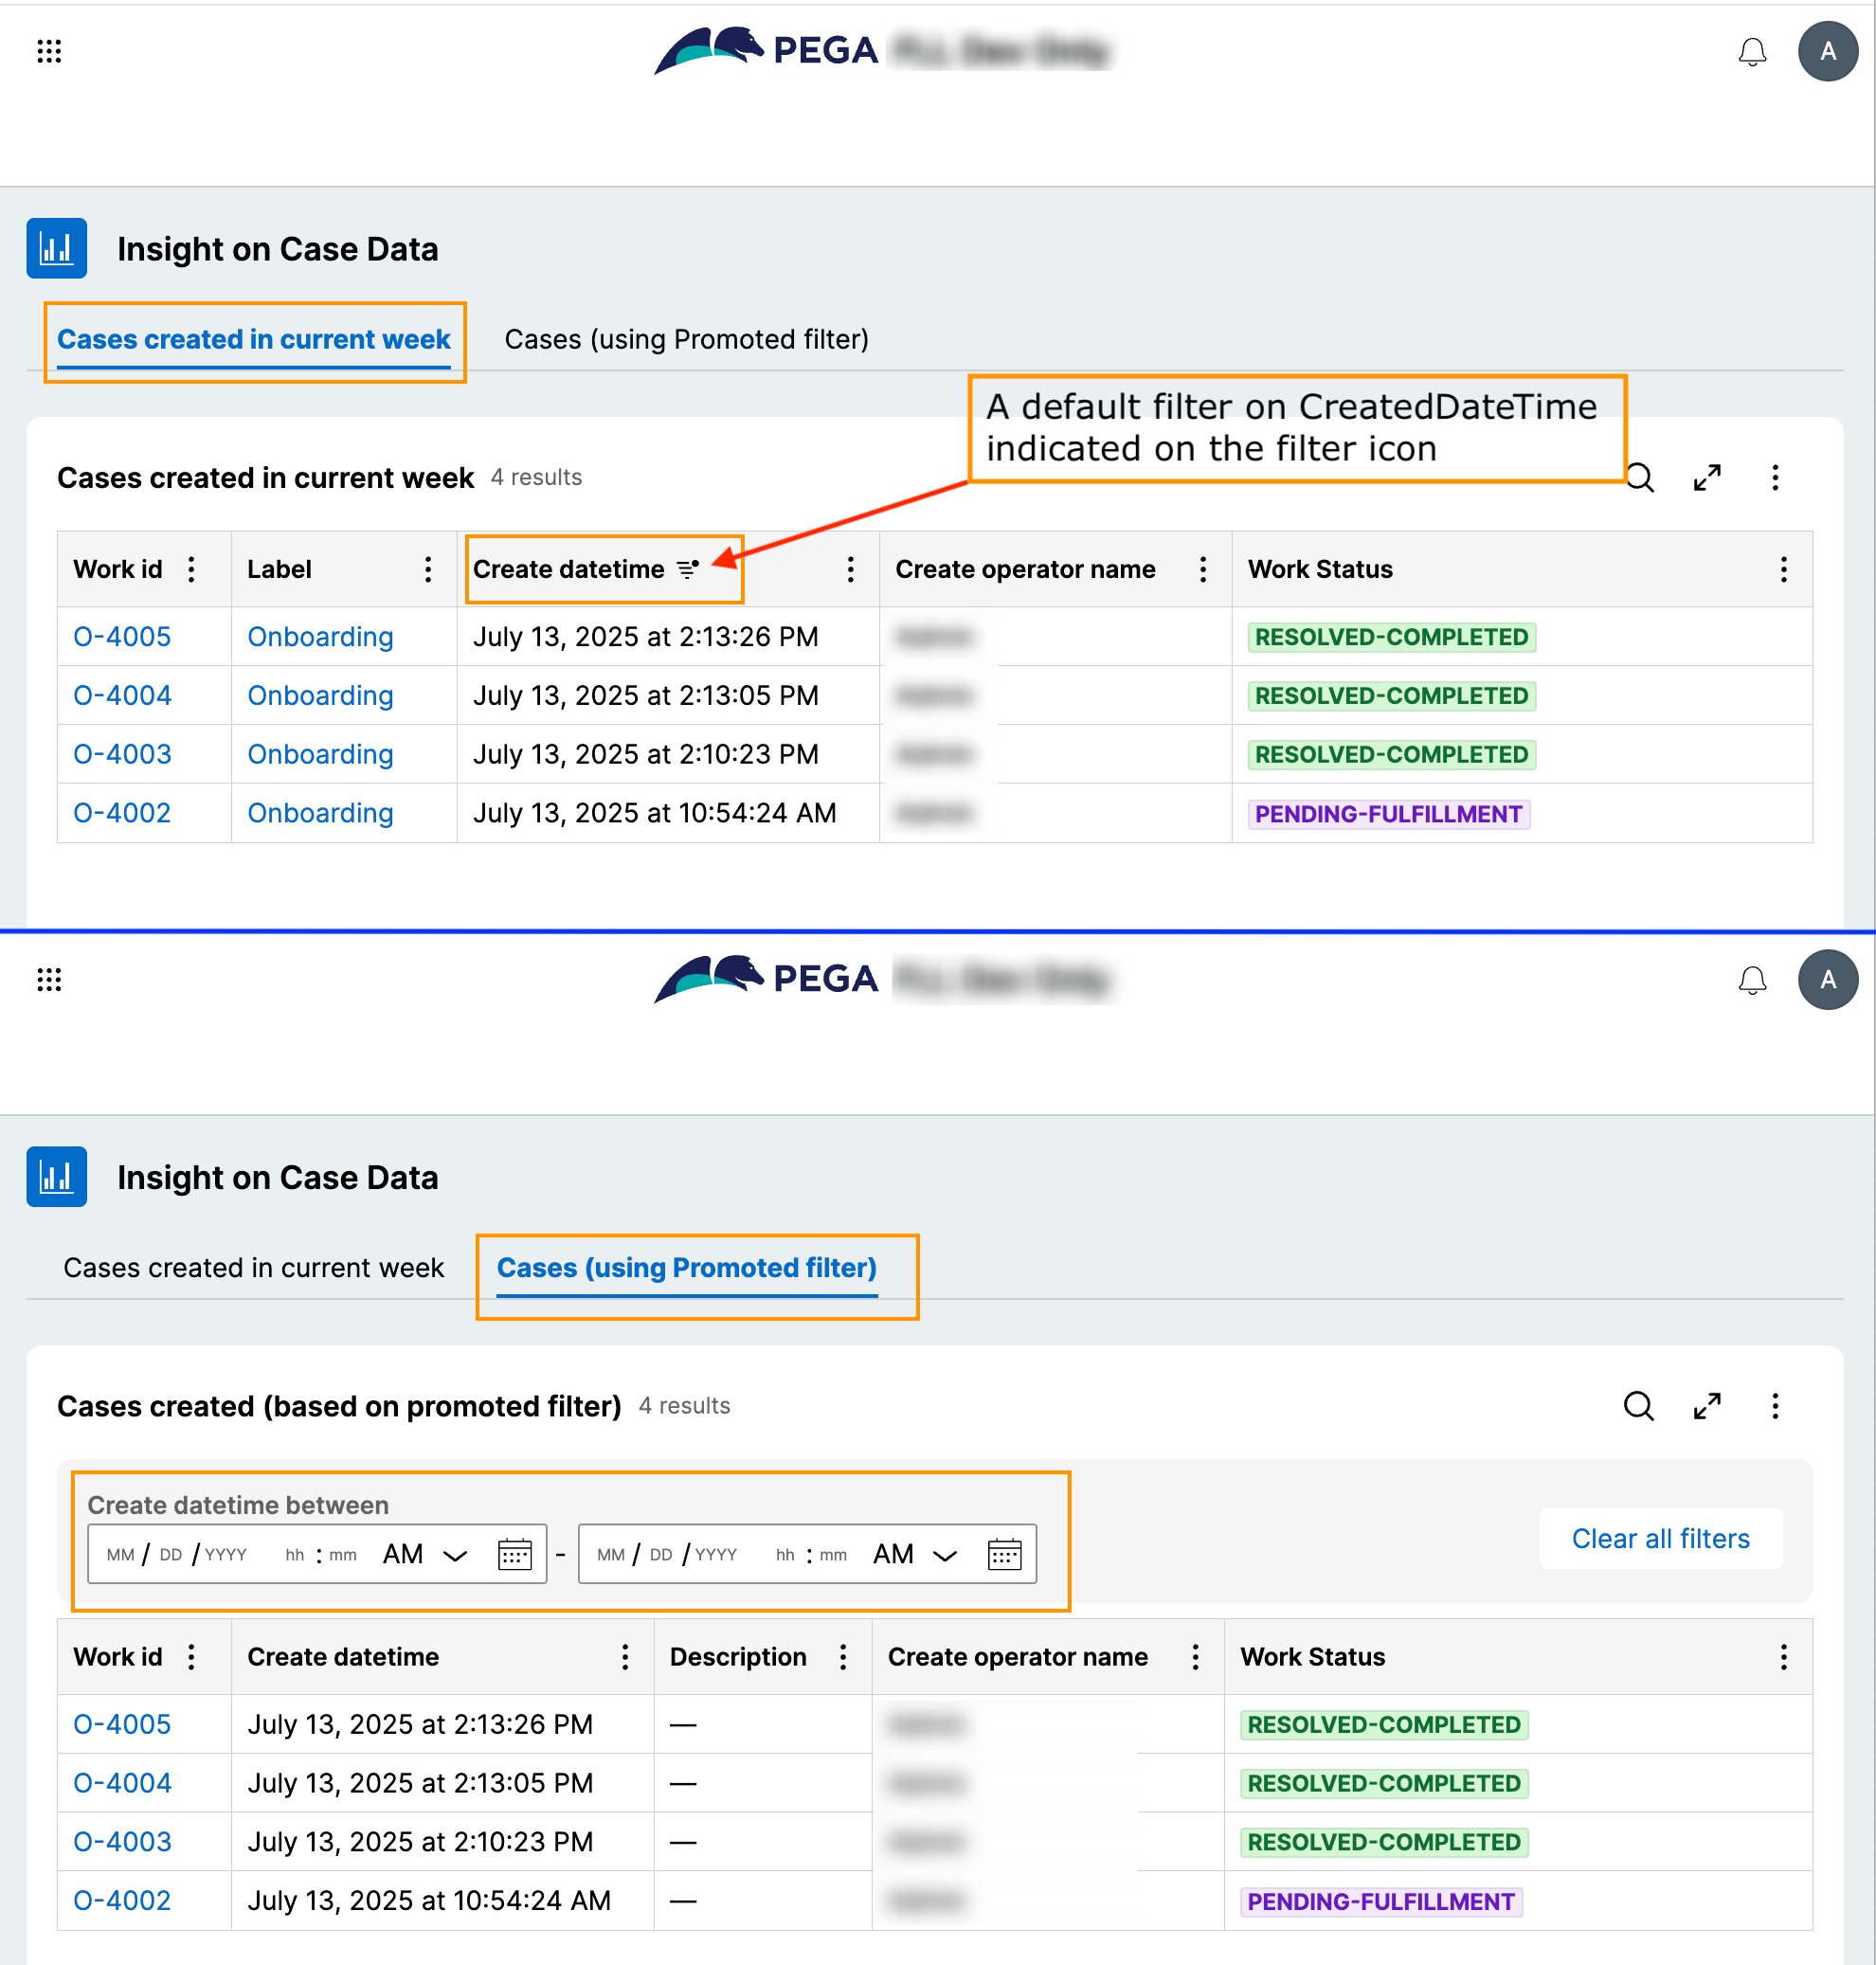
Task: Open more actions for promoted filter cases table
Action: coord(1775,1406)
